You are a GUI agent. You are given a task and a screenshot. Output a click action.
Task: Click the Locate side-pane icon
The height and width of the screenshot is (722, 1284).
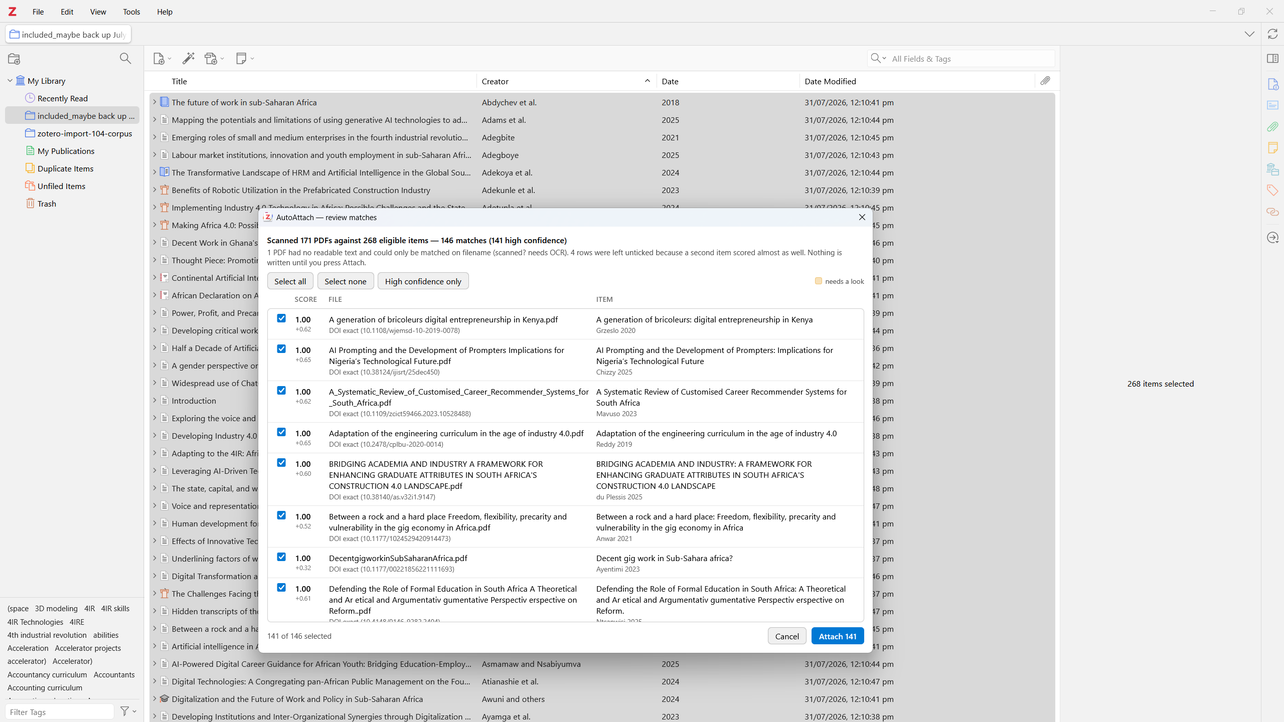click(x=1272, y=238)
